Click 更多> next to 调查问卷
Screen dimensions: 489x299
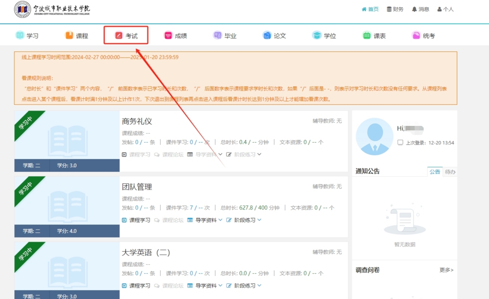(x=446, y=270)
